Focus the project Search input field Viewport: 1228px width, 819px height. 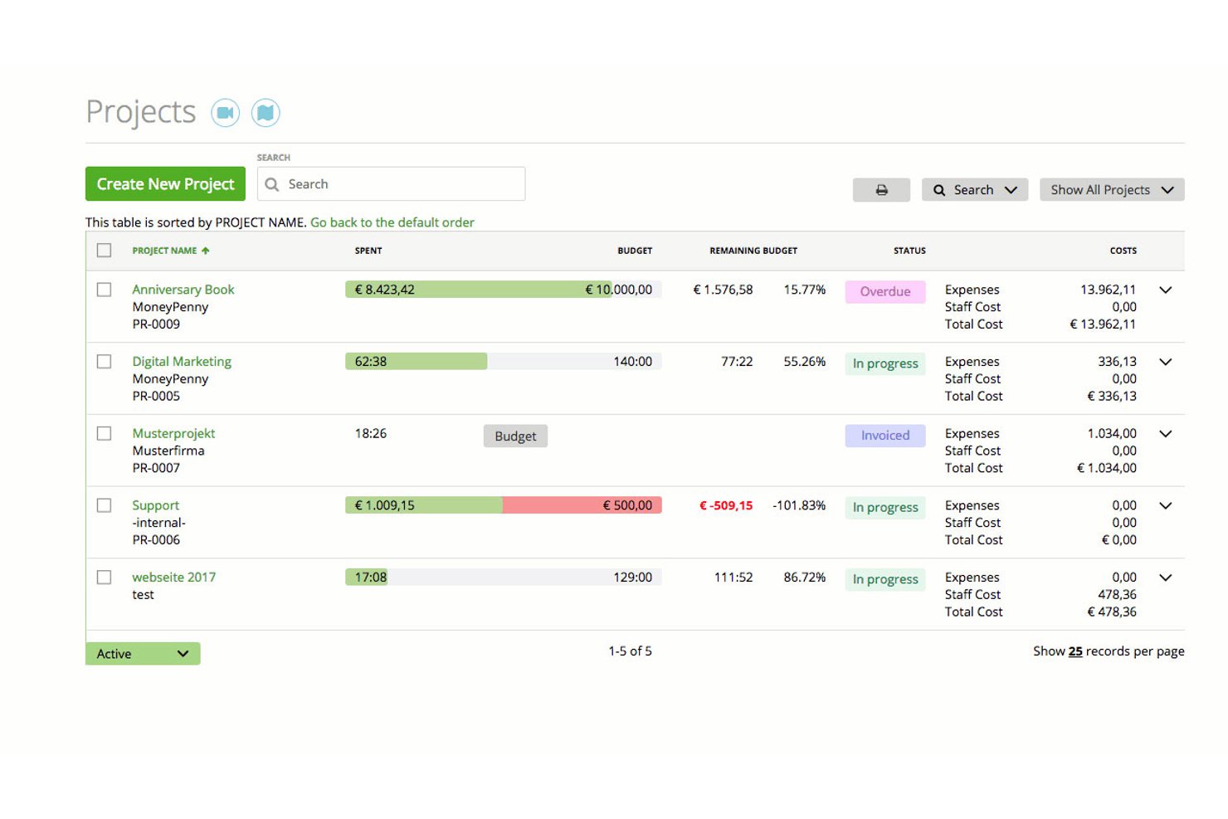tap(391, 184)
